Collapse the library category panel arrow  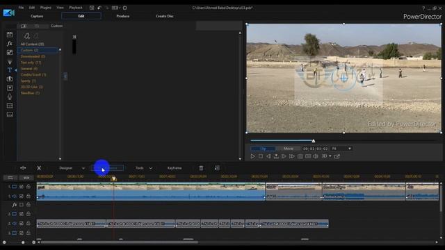(x=65, y=76)
